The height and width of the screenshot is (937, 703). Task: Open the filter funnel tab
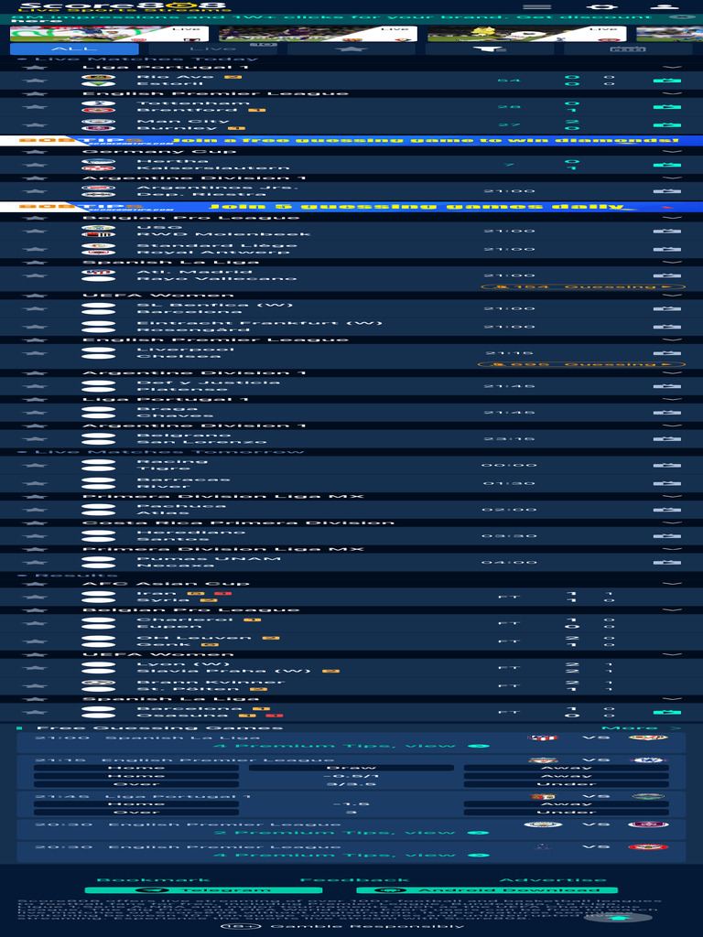(490, 49)
